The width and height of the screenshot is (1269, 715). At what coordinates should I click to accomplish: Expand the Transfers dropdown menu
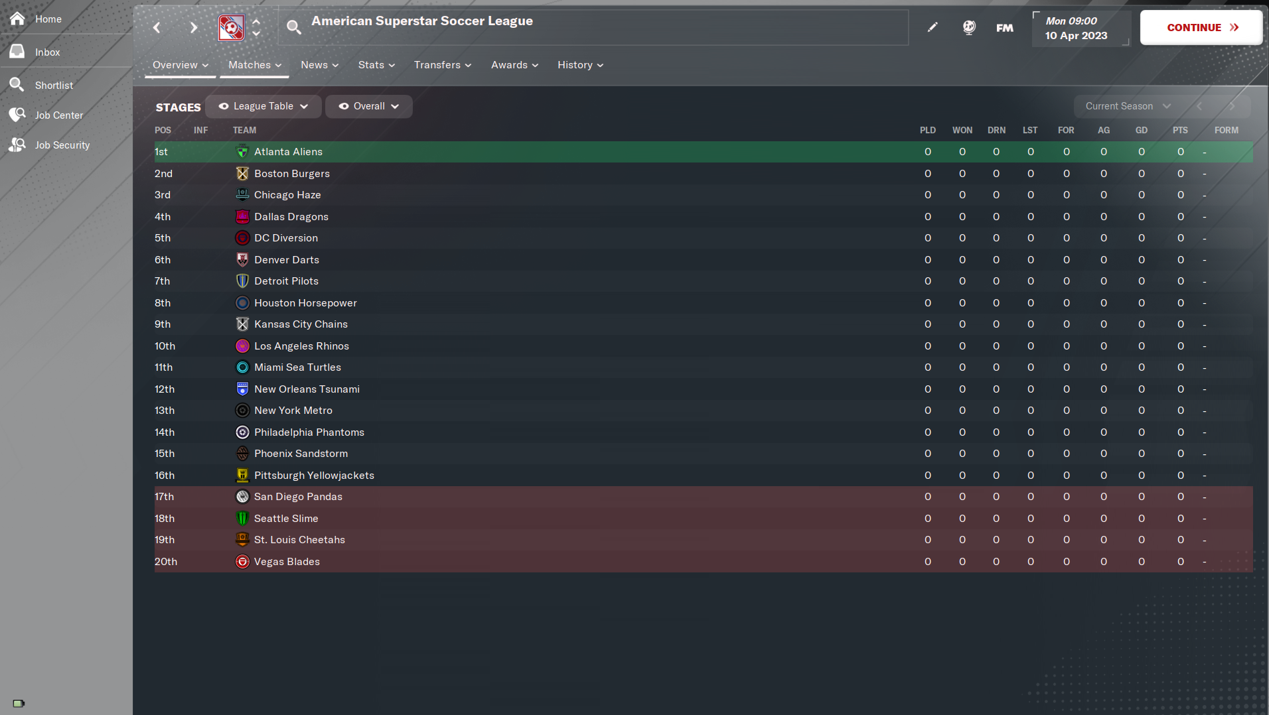pos(443,65)
